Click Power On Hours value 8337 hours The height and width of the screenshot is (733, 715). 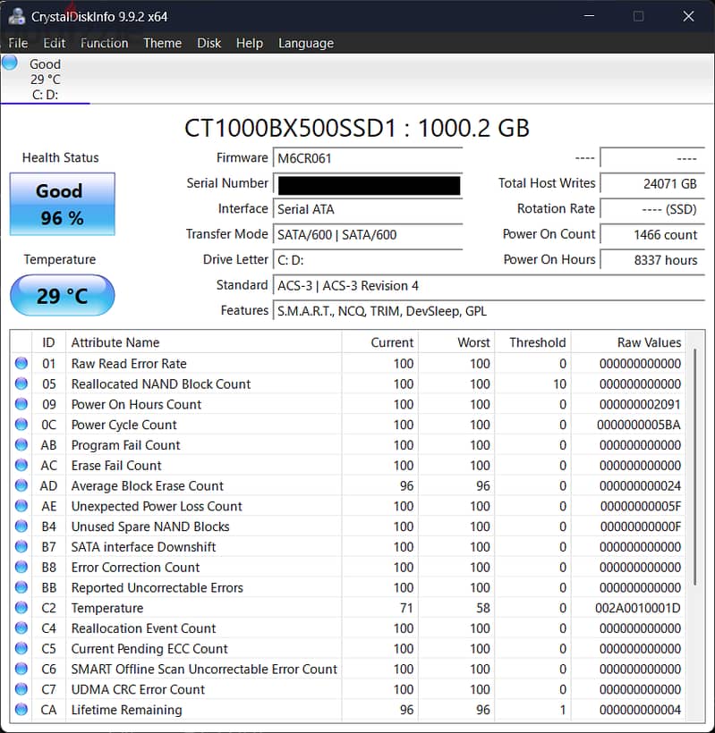pyautogui.click(x=652, y=260)
